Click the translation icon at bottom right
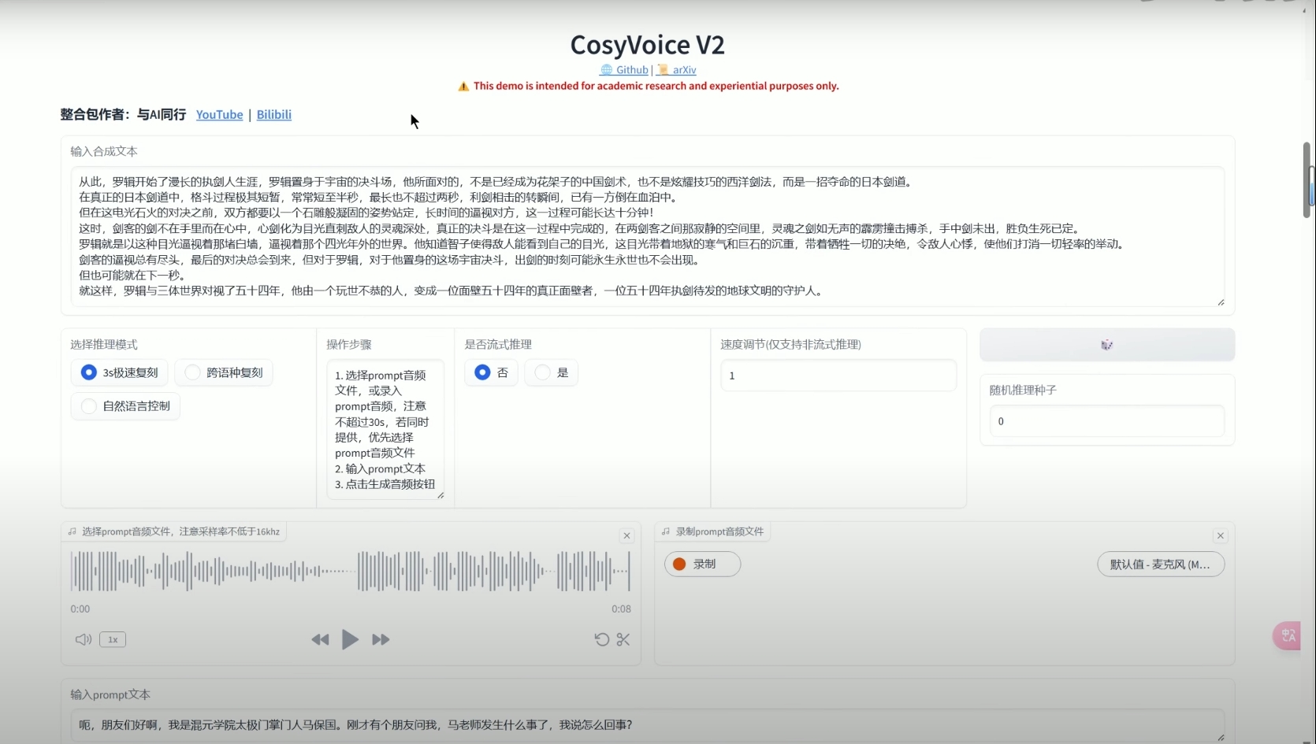 coord(1287,635)
